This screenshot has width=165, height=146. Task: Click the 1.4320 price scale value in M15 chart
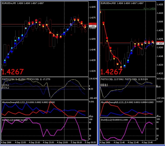tap(160, 13)
